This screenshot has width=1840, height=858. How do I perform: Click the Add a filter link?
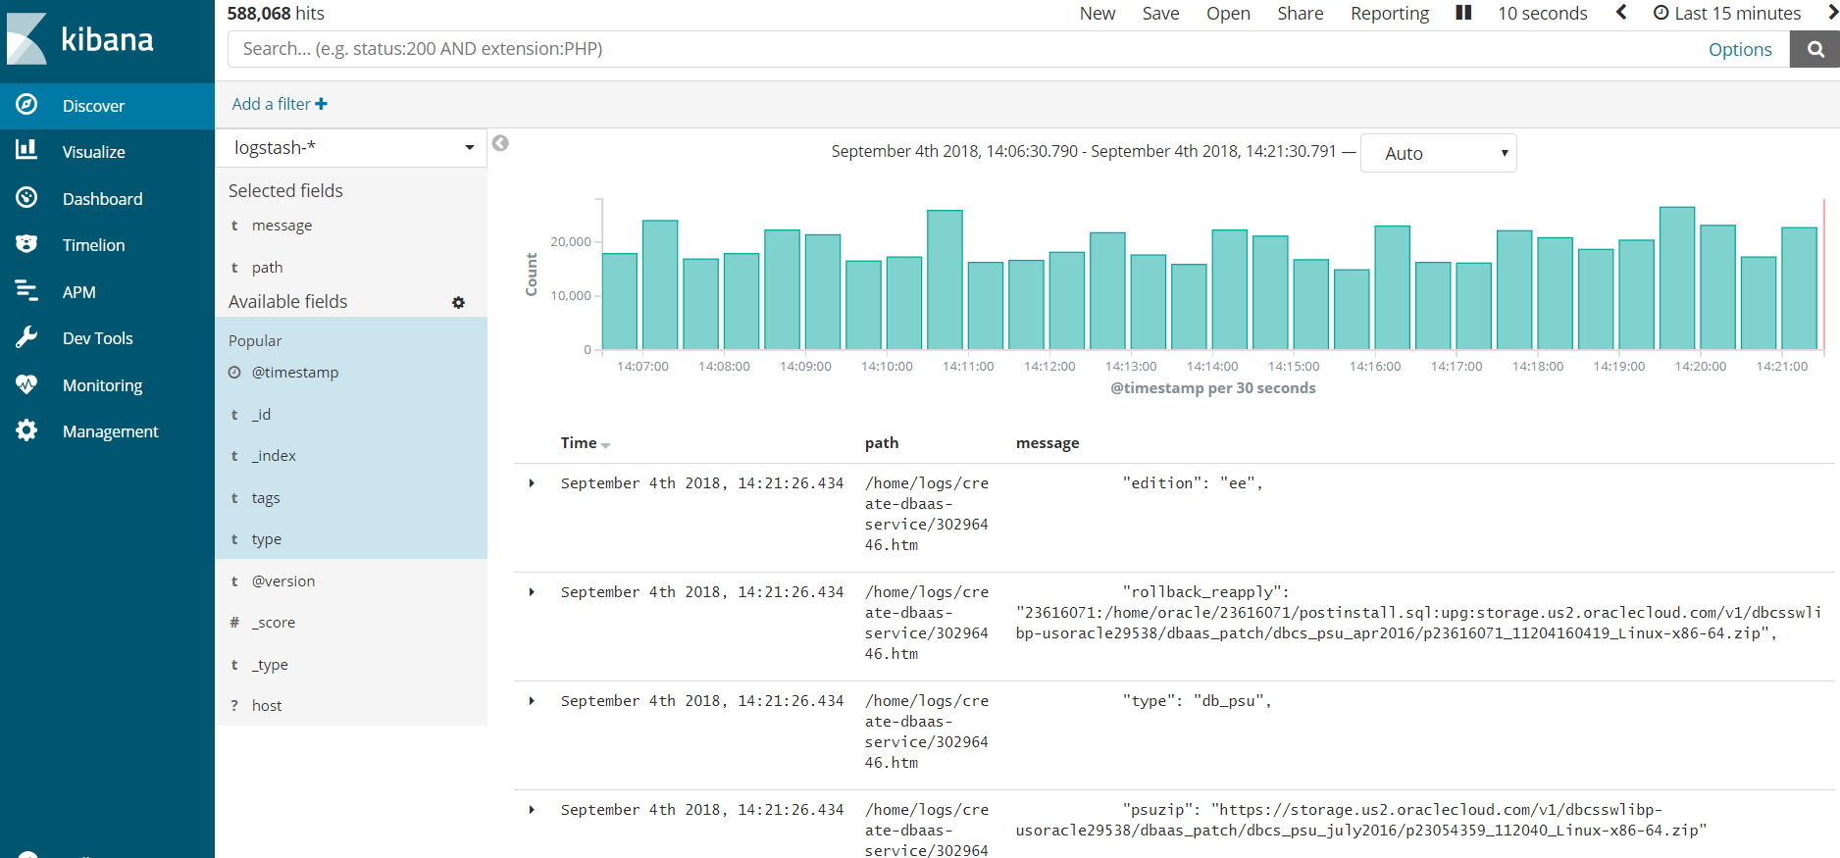[x=280, y=104]
